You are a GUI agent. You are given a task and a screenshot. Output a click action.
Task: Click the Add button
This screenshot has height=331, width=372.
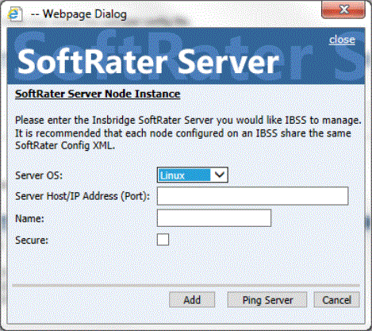coord(192,300)
